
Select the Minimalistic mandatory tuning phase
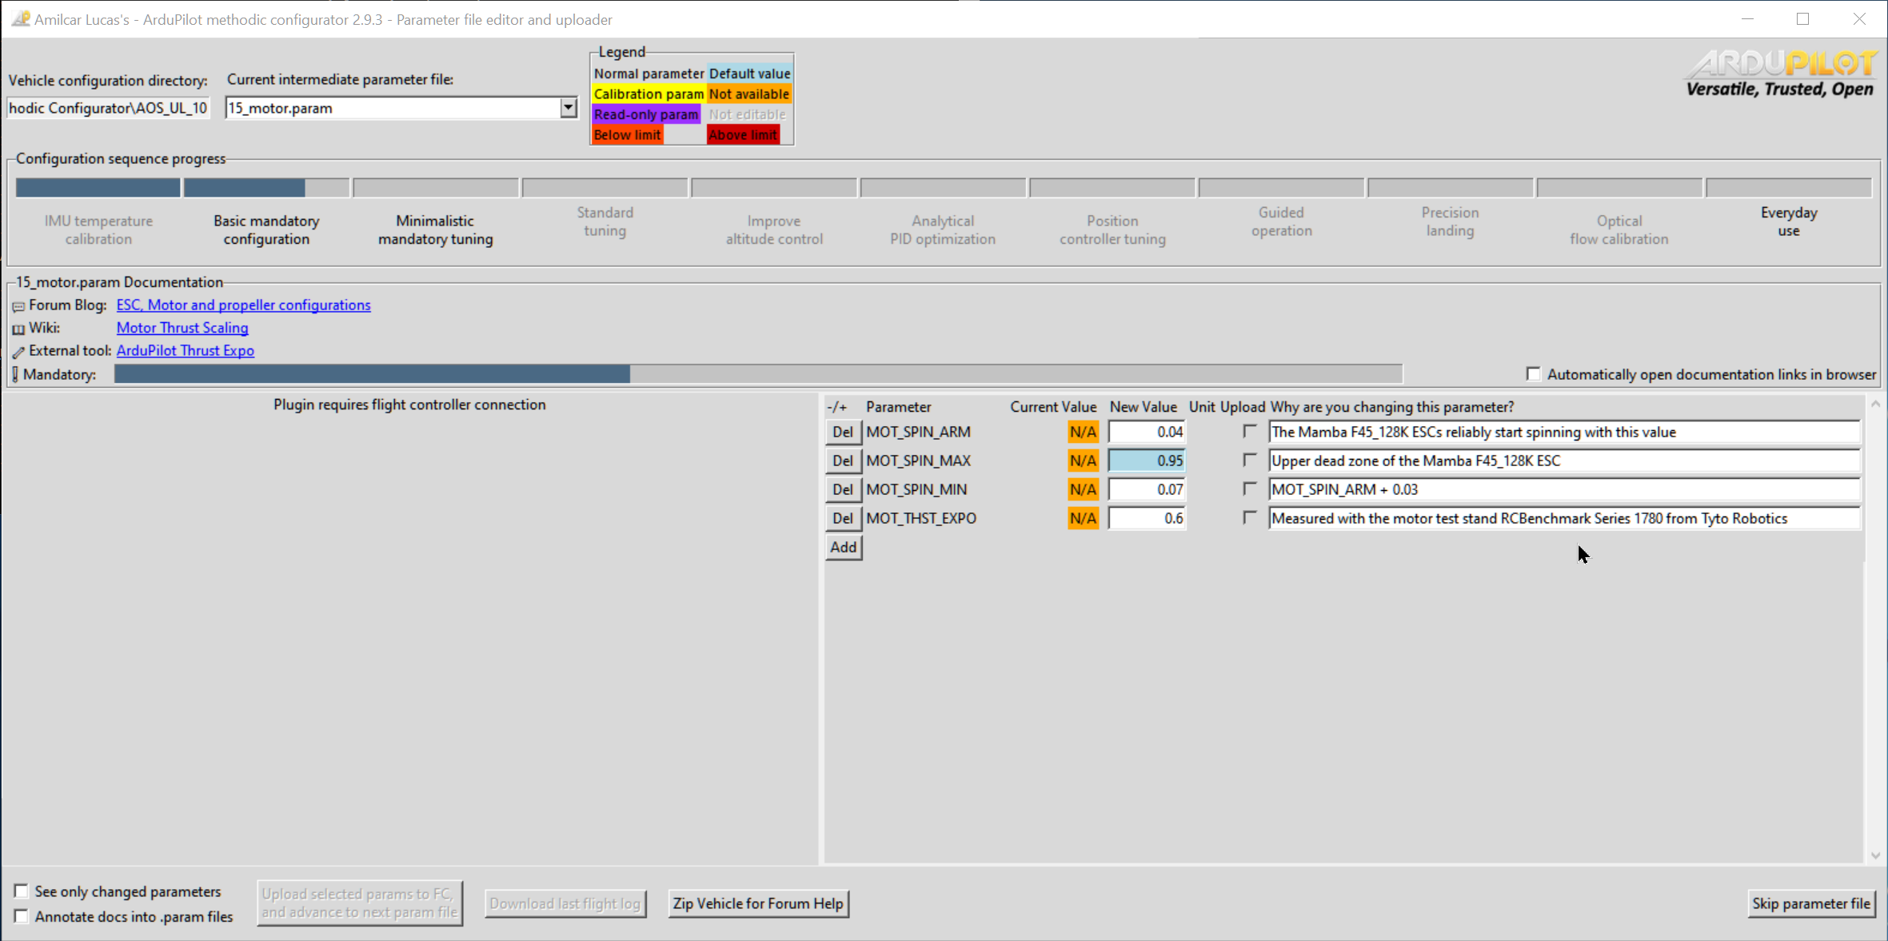pyautogui.click(x=435, y=229)
